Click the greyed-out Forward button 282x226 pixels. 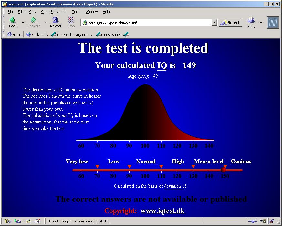click(34, 22)
